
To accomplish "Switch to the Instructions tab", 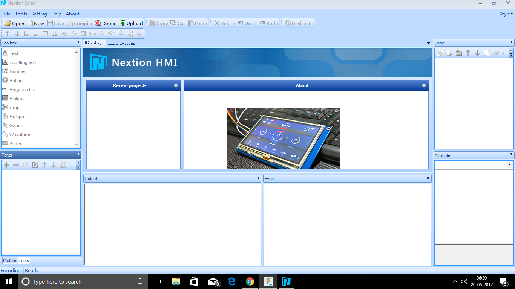I will 121,43.
